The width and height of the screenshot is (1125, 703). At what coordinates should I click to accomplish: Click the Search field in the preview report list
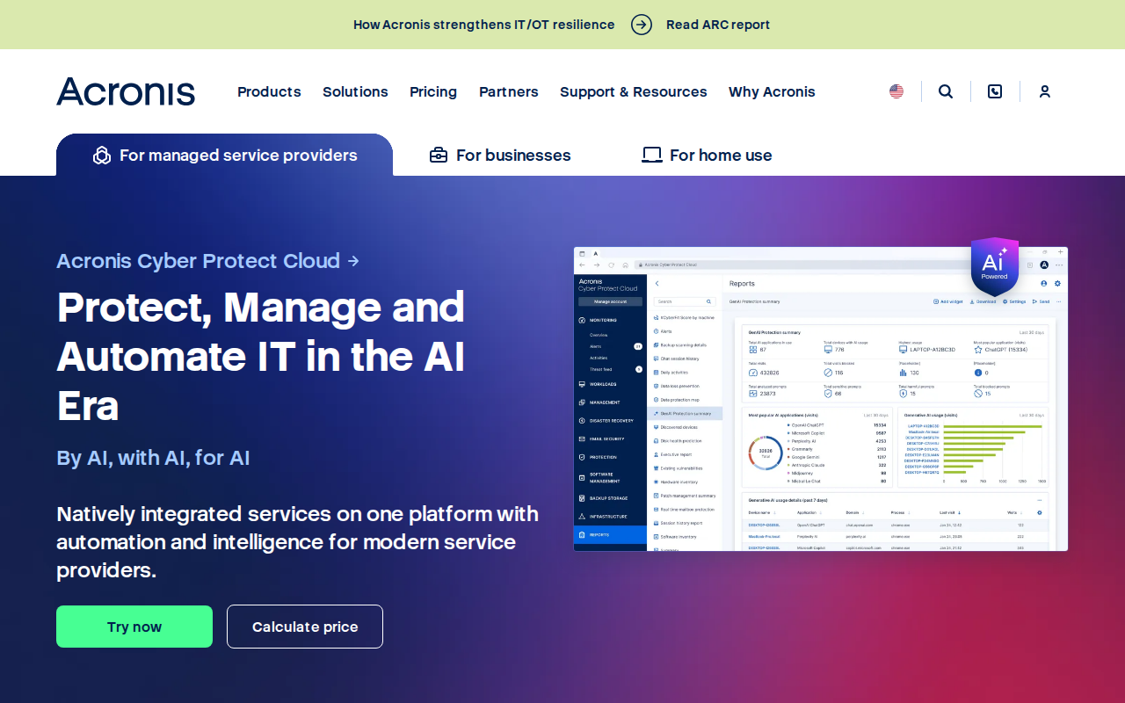click(x=685, y=301)
